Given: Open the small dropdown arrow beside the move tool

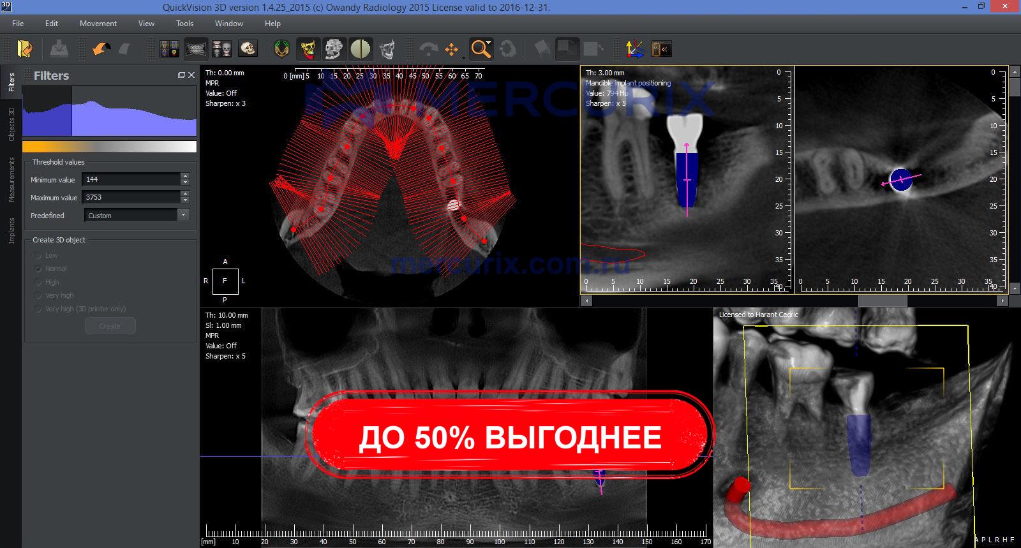Looking at the screenshot, I should click(464, 57).
